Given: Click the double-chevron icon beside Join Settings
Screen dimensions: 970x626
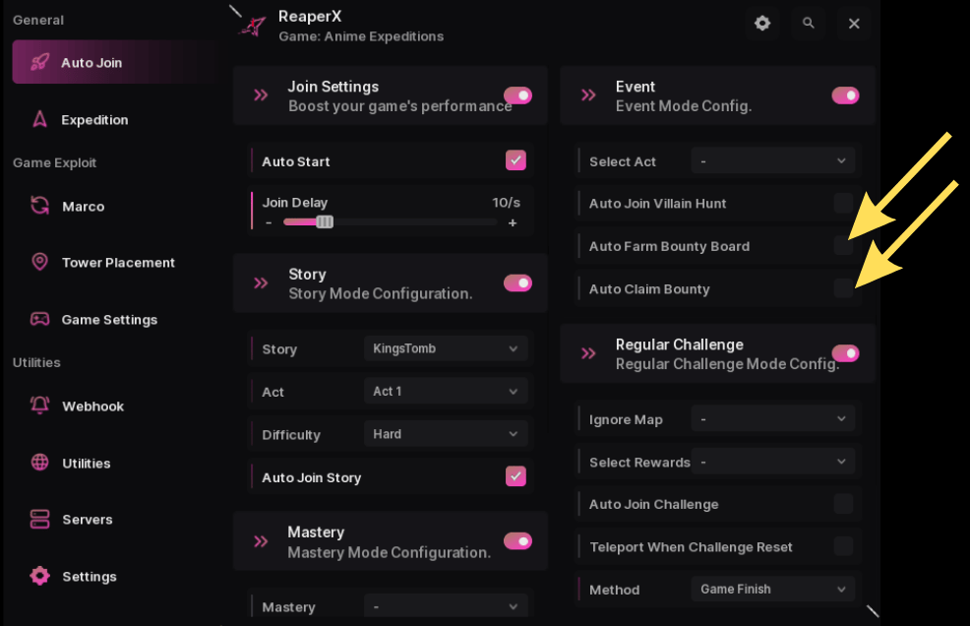Looking at the screenshot, I should pyautogui.click(x=261, y=95).
